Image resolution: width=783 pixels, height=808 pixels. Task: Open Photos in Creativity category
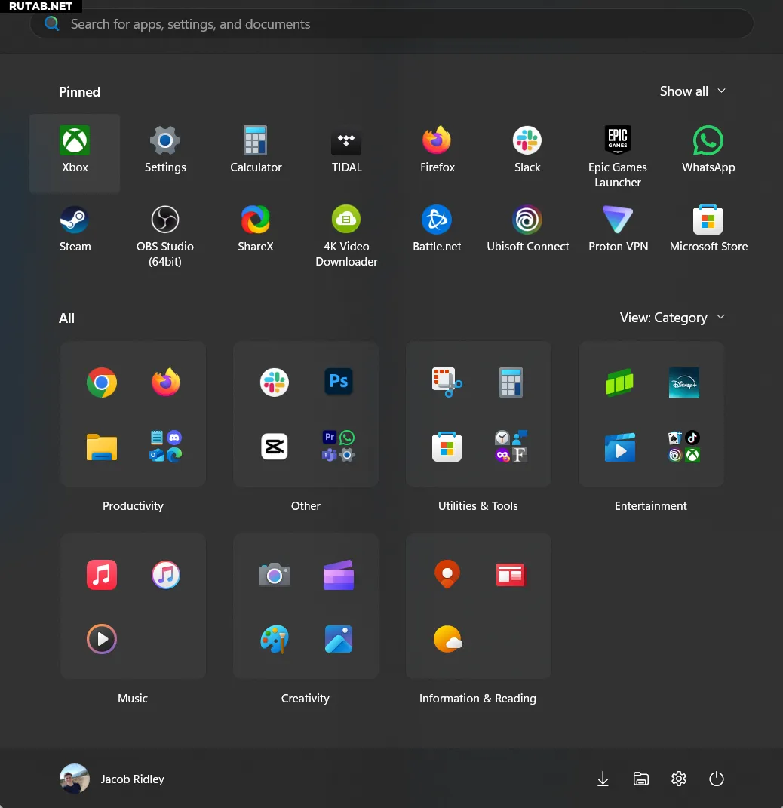(339, 639)
